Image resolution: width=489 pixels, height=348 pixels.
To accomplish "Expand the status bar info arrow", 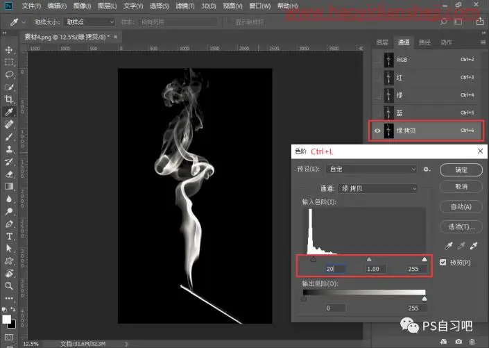I will click(x=126, y=344).
